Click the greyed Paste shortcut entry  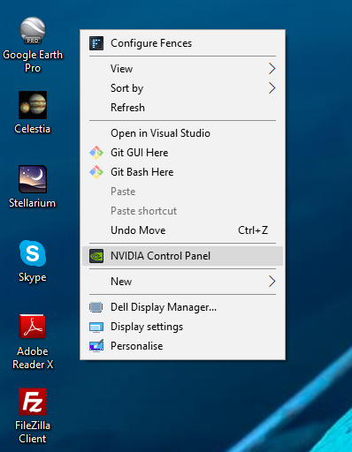pyautogui.click(x=182, y=211)
